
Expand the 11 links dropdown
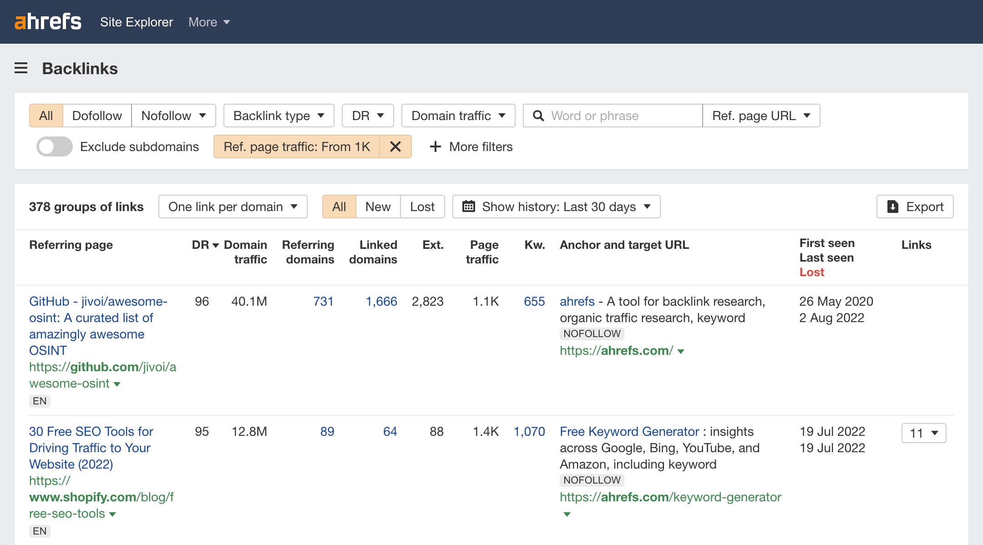pyautogui.click(x=923, y=433)
